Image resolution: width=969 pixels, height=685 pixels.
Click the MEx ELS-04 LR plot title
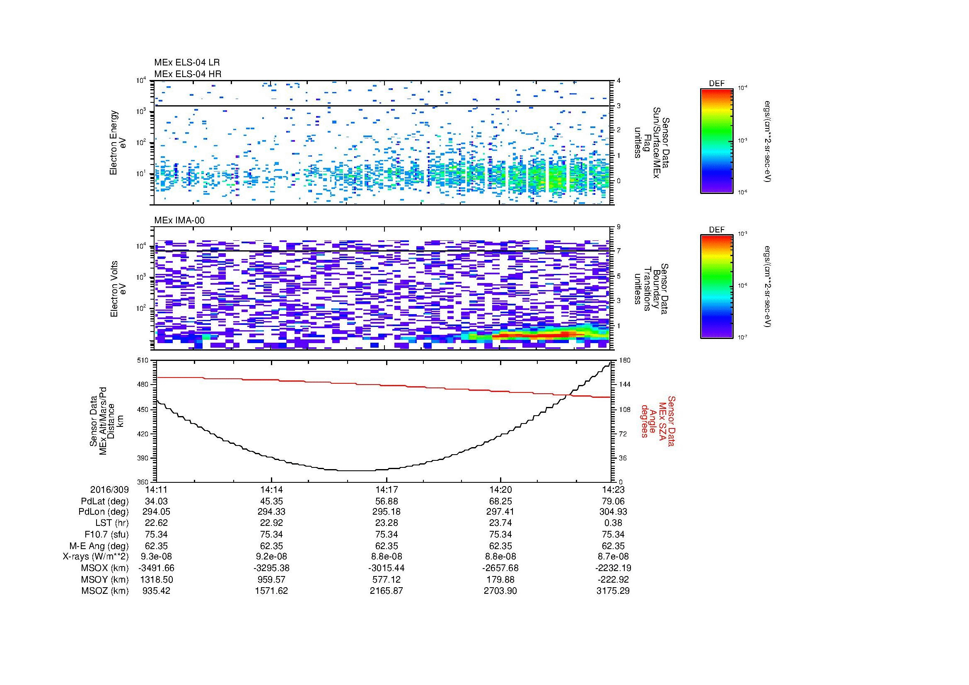click(187, 63)
